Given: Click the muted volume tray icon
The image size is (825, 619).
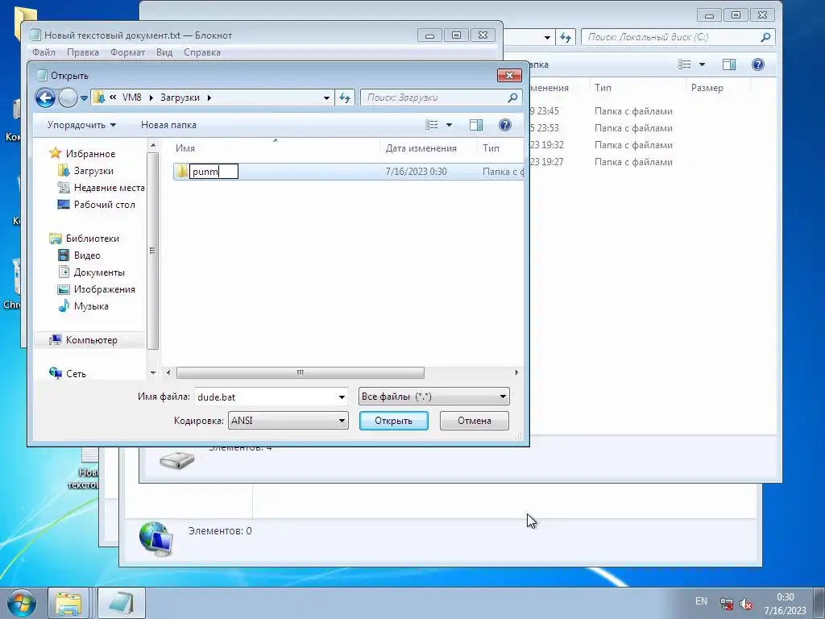Looking at the screenshot, I should pyautogui.click(x=745, y=604).
